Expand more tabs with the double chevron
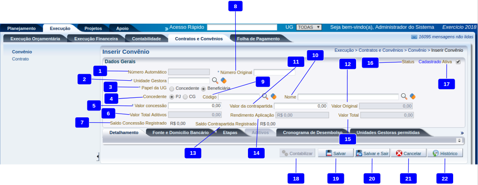 [x=462, y=133]
